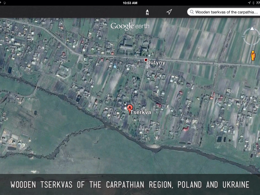This screenshot has width=260, height=195.
Task: Tap the location services status icon
Action: [x=249, y=3]
